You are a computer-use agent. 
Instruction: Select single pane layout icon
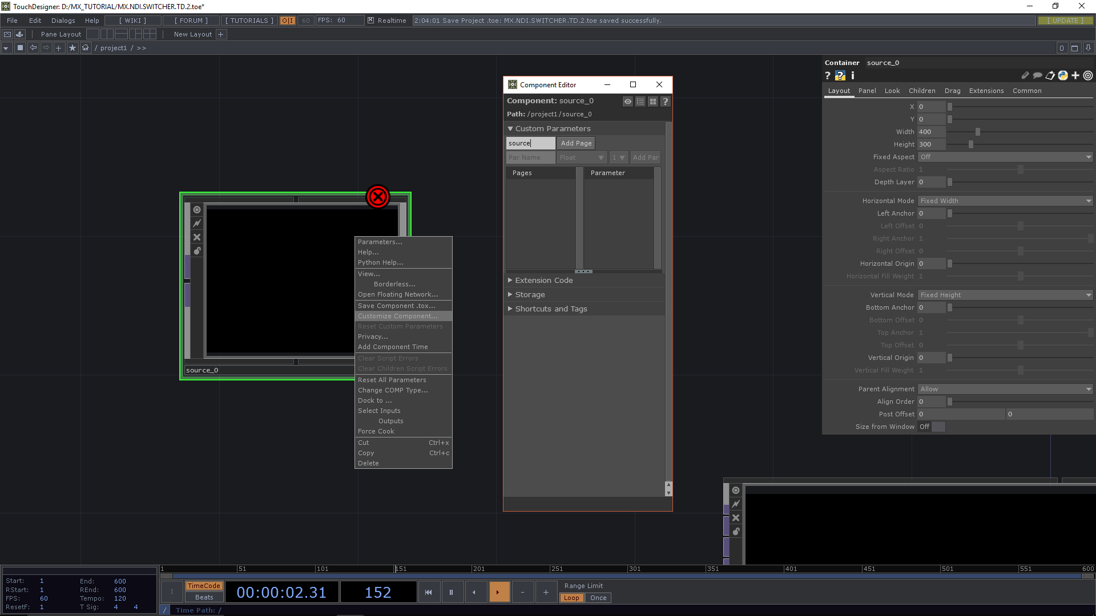92,34
